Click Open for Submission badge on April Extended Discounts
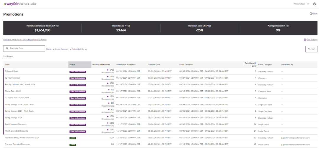Viewport: 319px width, 149px height. [77, 125]
